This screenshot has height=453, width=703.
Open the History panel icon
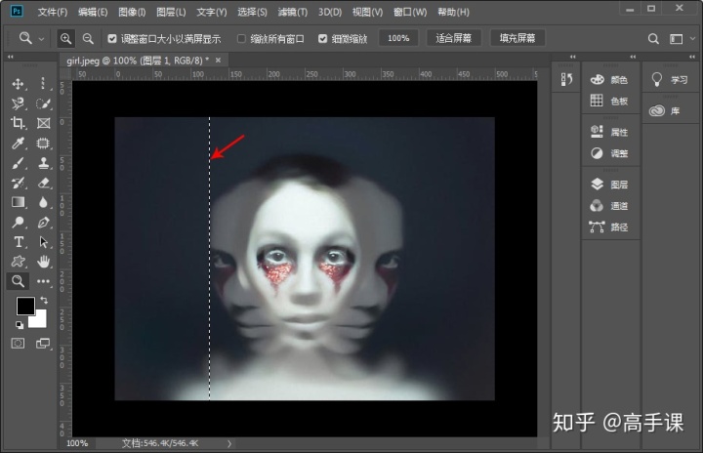tap(566, 79)
